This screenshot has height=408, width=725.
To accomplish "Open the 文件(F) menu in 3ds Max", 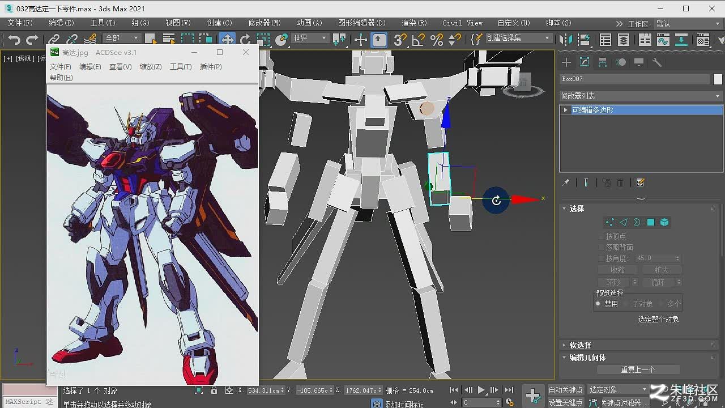I will click(x=20, y=23).
